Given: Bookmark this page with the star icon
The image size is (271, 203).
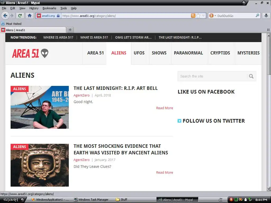Looking at the screenshot, I should pyautogui.click(x=198, y=16).
